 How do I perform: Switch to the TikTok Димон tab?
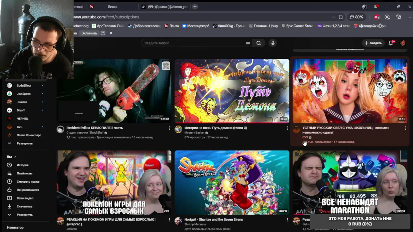click(165, 7)
